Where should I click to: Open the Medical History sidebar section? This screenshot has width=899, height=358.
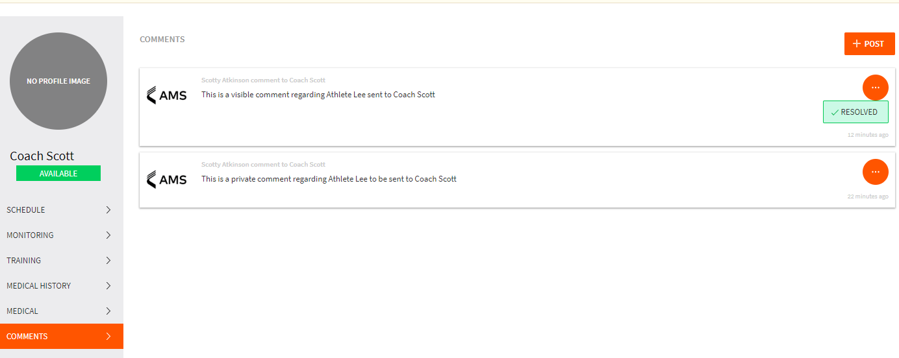[x=62, y=285]
